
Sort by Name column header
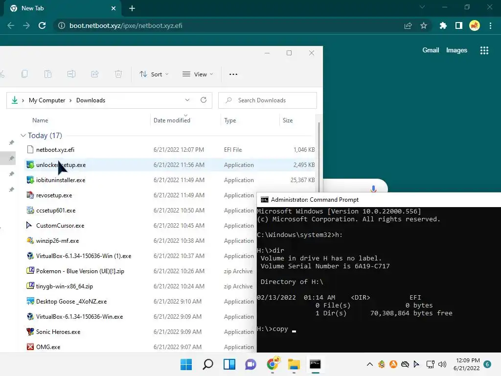coord(40,120)
